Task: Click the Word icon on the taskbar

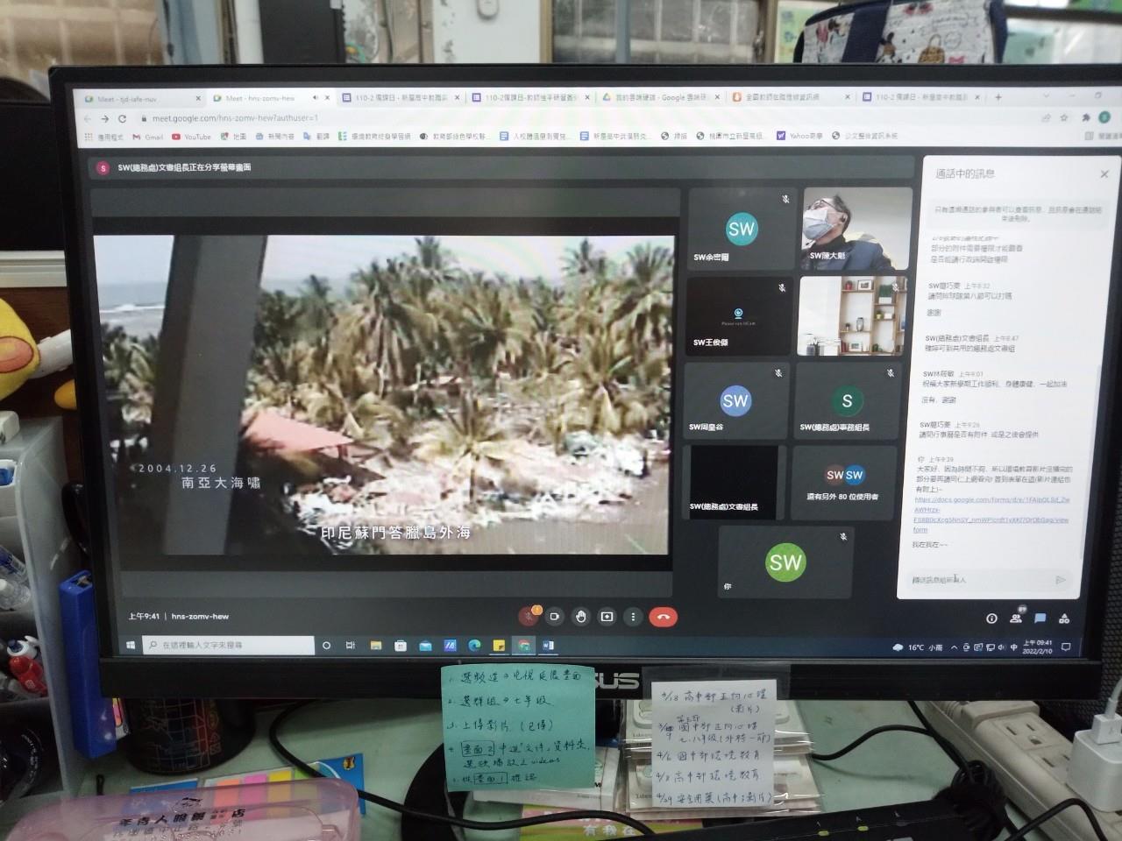Action: tap(549, 646)
